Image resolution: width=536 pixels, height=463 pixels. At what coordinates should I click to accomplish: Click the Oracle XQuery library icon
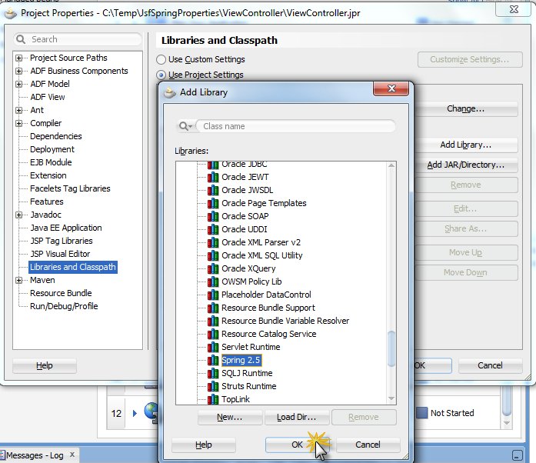(213, 268)
